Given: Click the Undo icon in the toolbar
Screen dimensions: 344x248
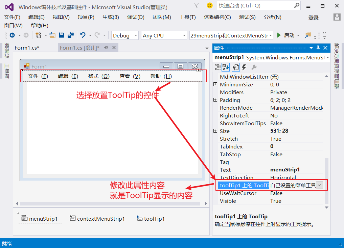Looking at the screenshot, I should pyautogui.click(x=83, y=35).
